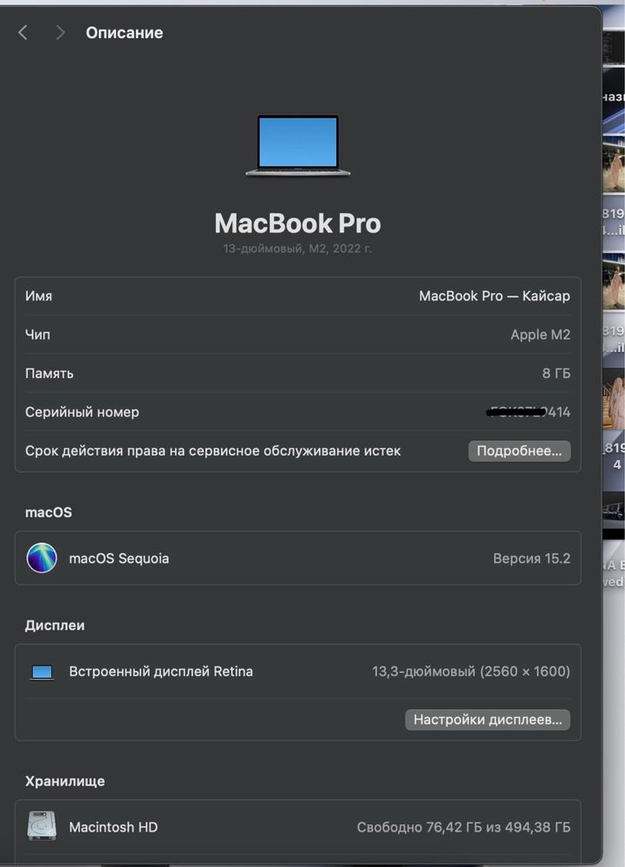Click the 13-дюймовый, M2, 2022 г. subtitle
The width and height of the screenshot is (625, 867).
click(297, 249)
